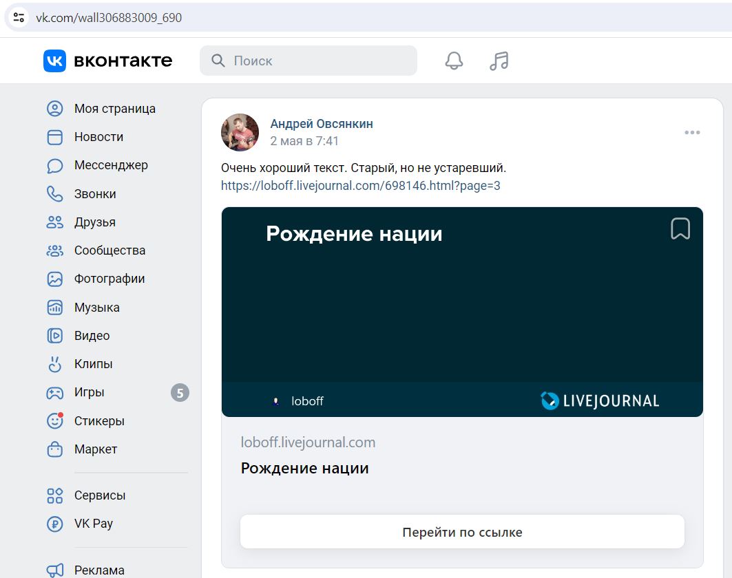
Task: Click the Сервисы grid icon
Action: pos(54,495)
